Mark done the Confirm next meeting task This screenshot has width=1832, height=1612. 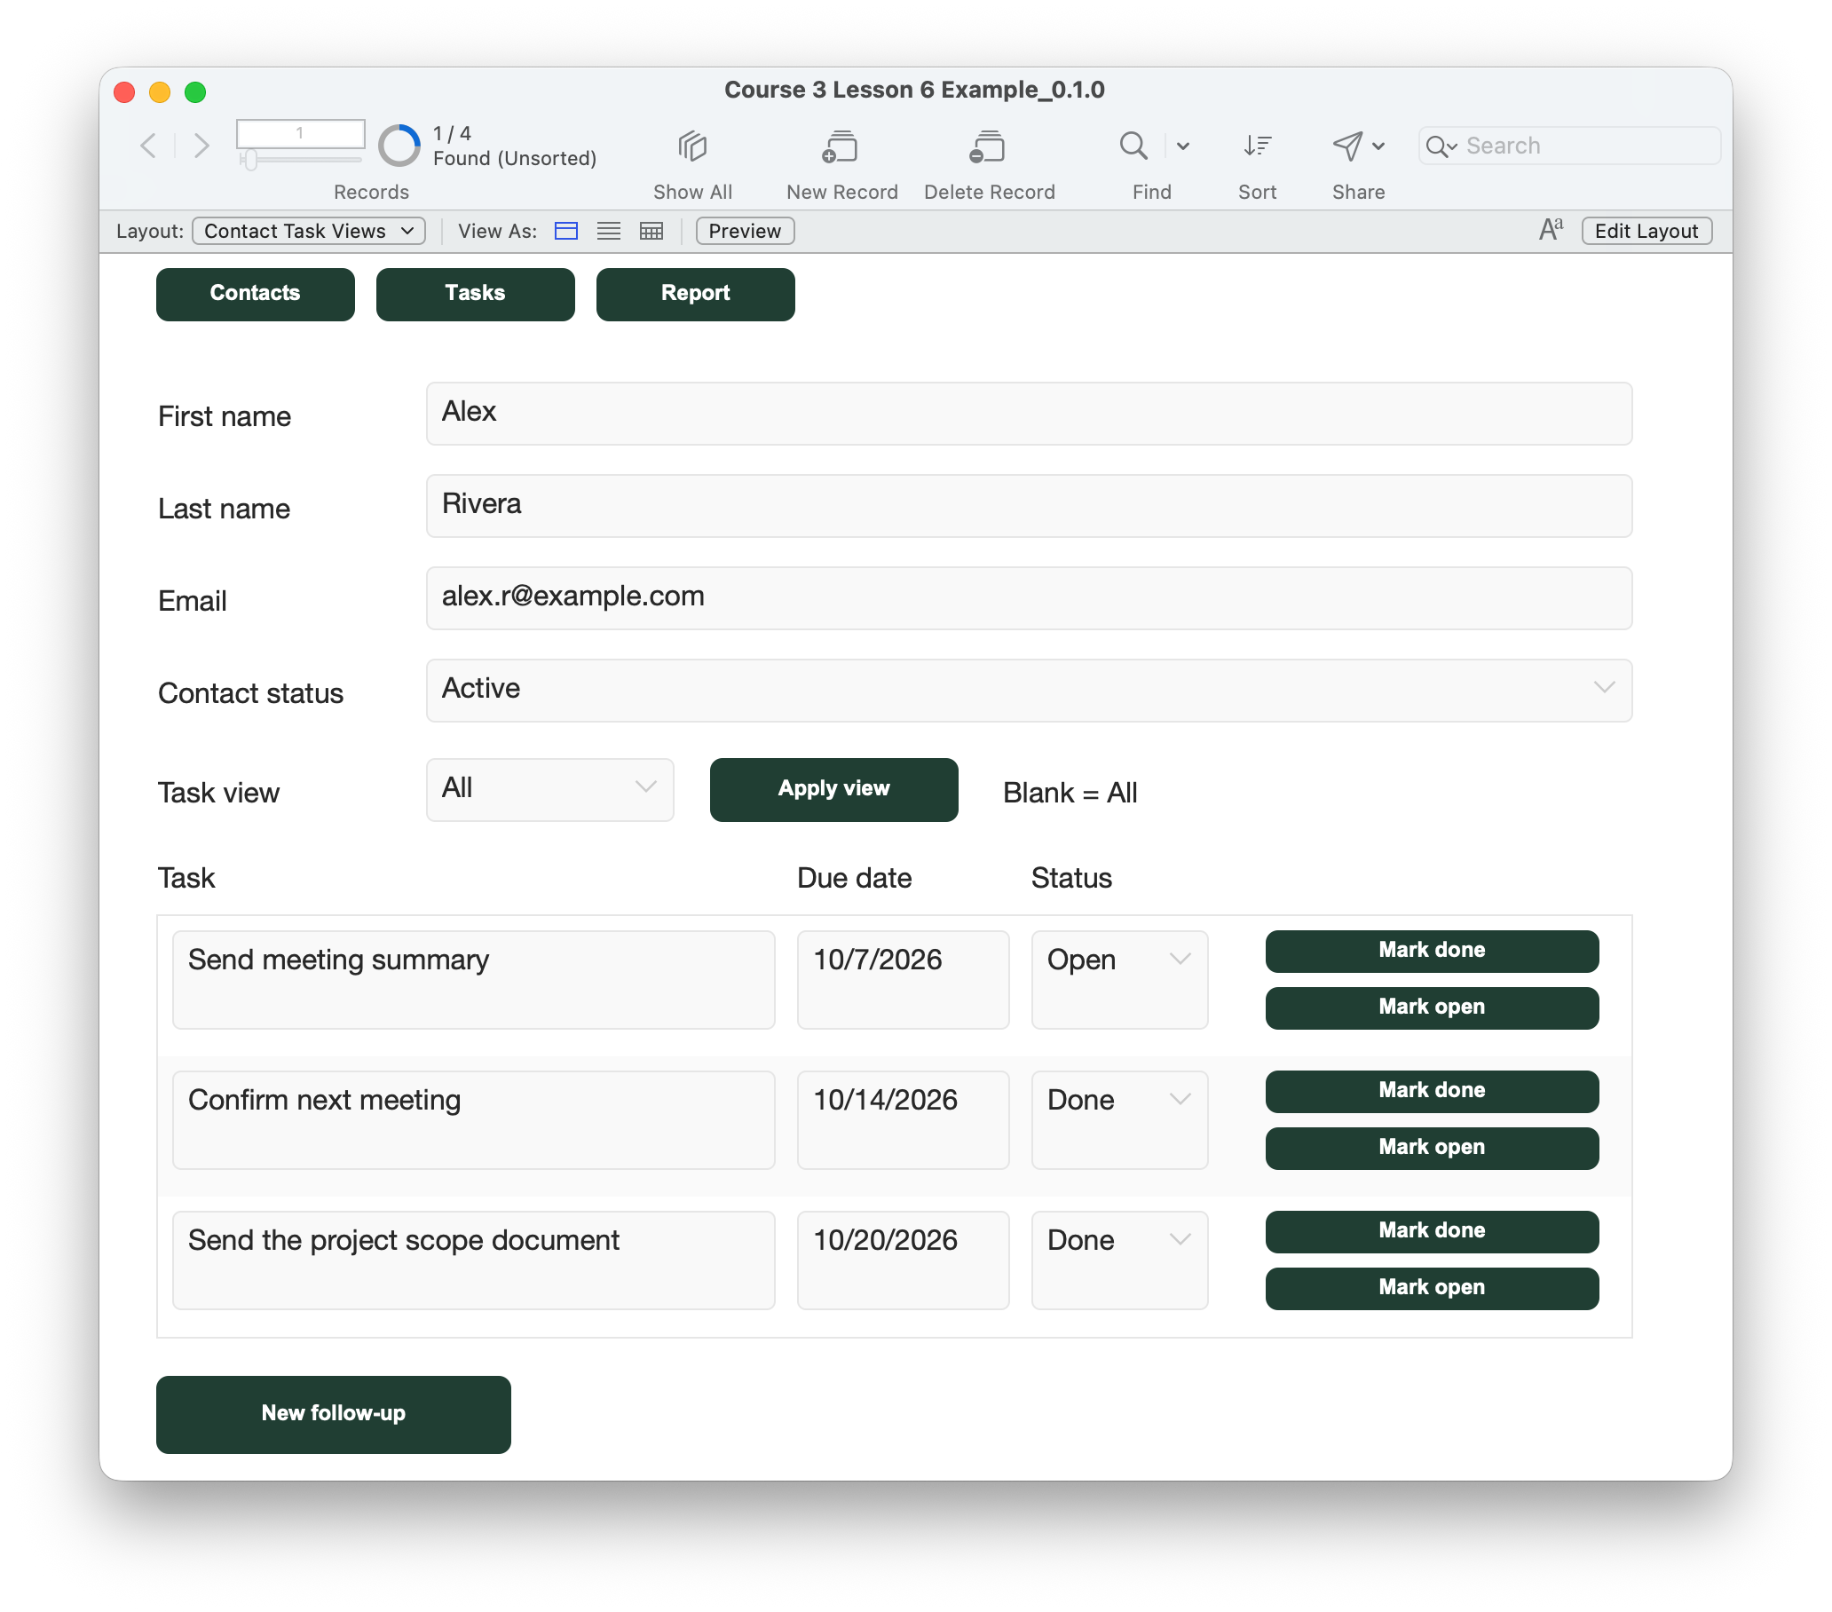click(1432, 1090)
